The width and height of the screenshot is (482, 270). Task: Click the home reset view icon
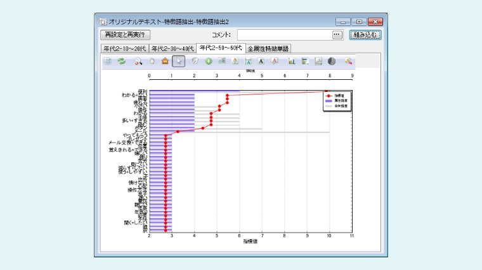tap(165, 61)
